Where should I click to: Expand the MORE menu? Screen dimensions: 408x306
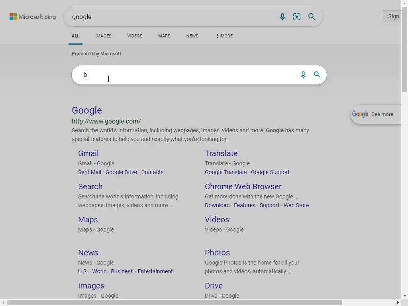[x=224, y=36]
